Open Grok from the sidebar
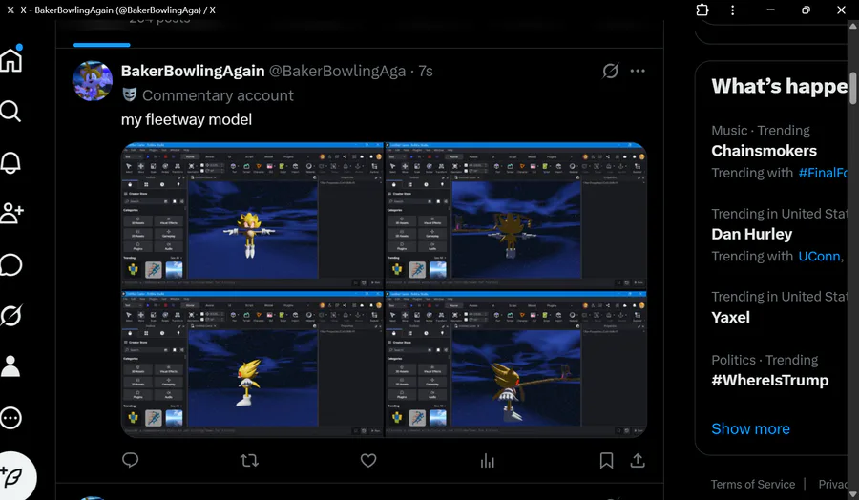The image size is (859, 500). tap(10, 316)
